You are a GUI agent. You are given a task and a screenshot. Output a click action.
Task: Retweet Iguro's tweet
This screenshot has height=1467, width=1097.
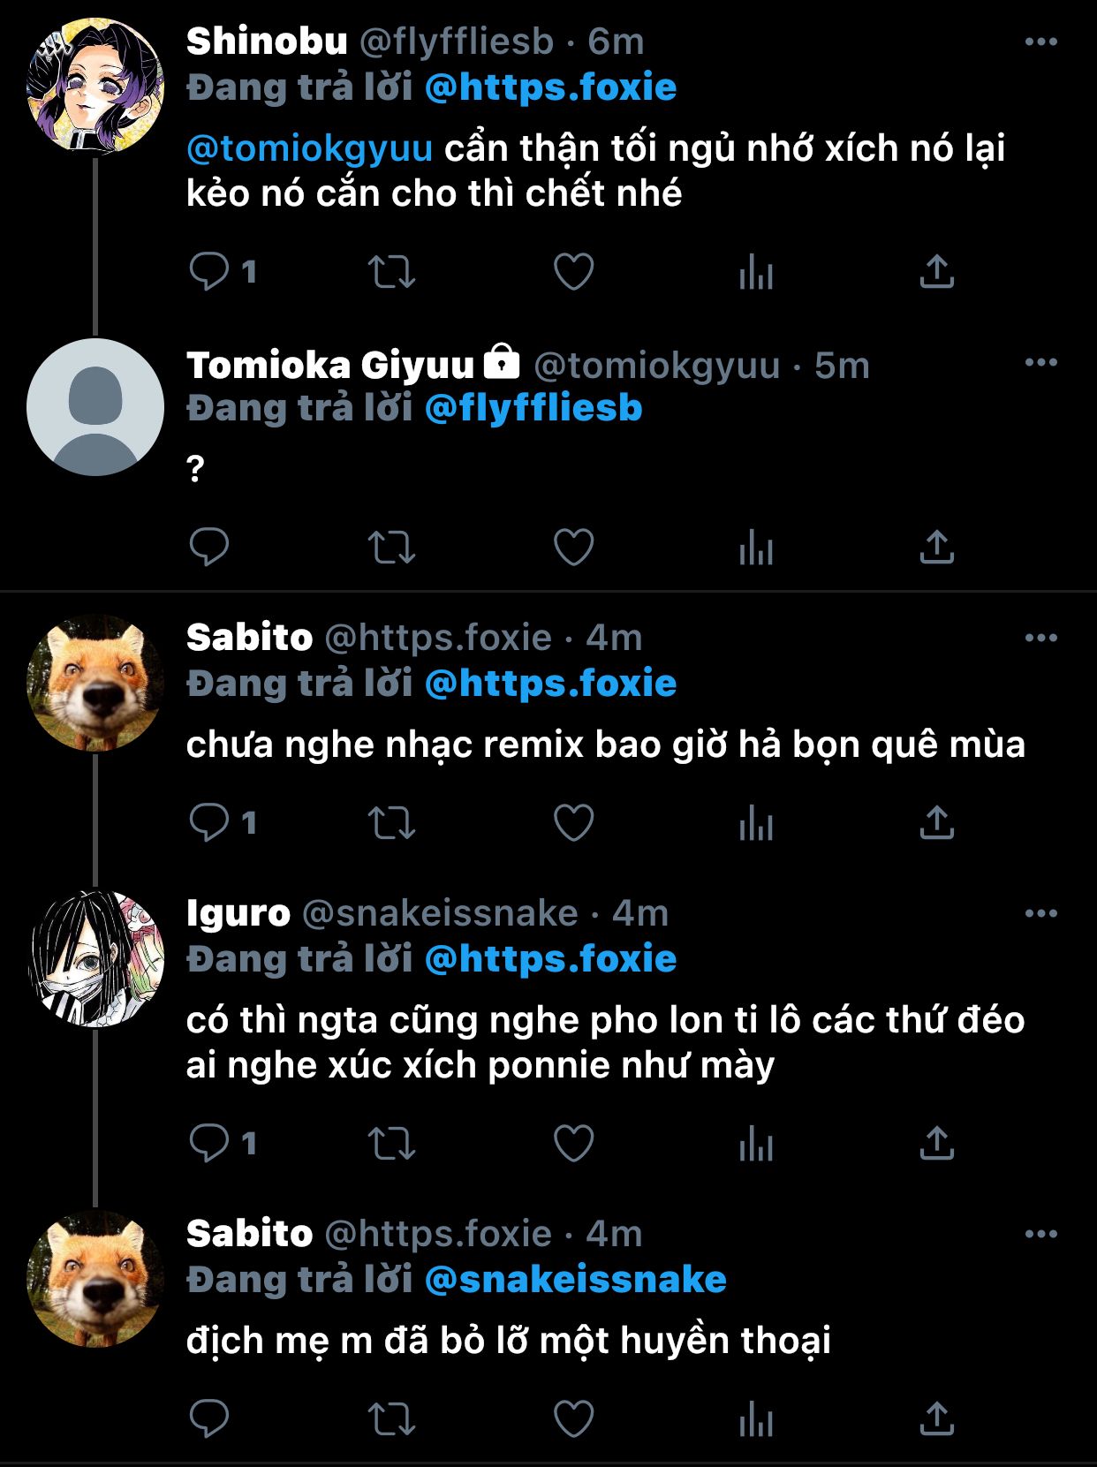(391, 1143)
